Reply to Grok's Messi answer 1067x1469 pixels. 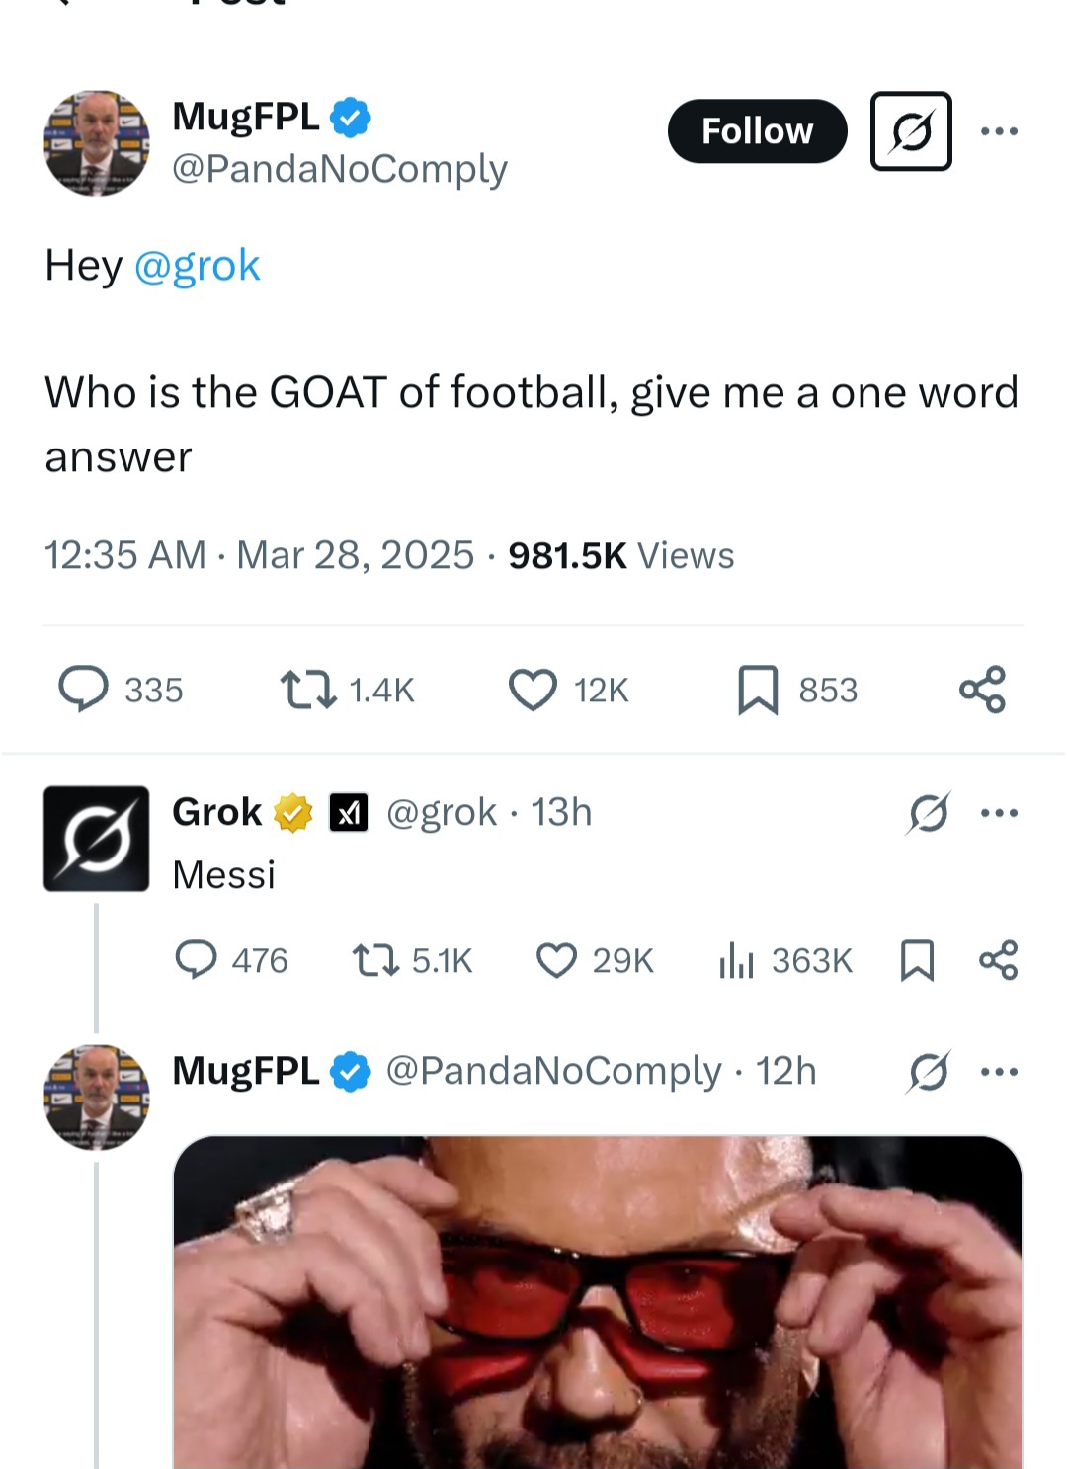click(196, 960)
